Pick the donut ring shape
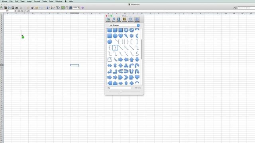The width and height of the screenshot is (255, 143). click(x=126, y=30)
